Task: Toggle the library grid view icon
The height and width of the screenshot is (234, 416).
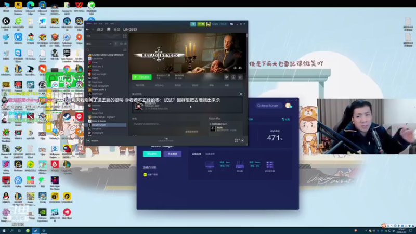Action: pos(125,36)
